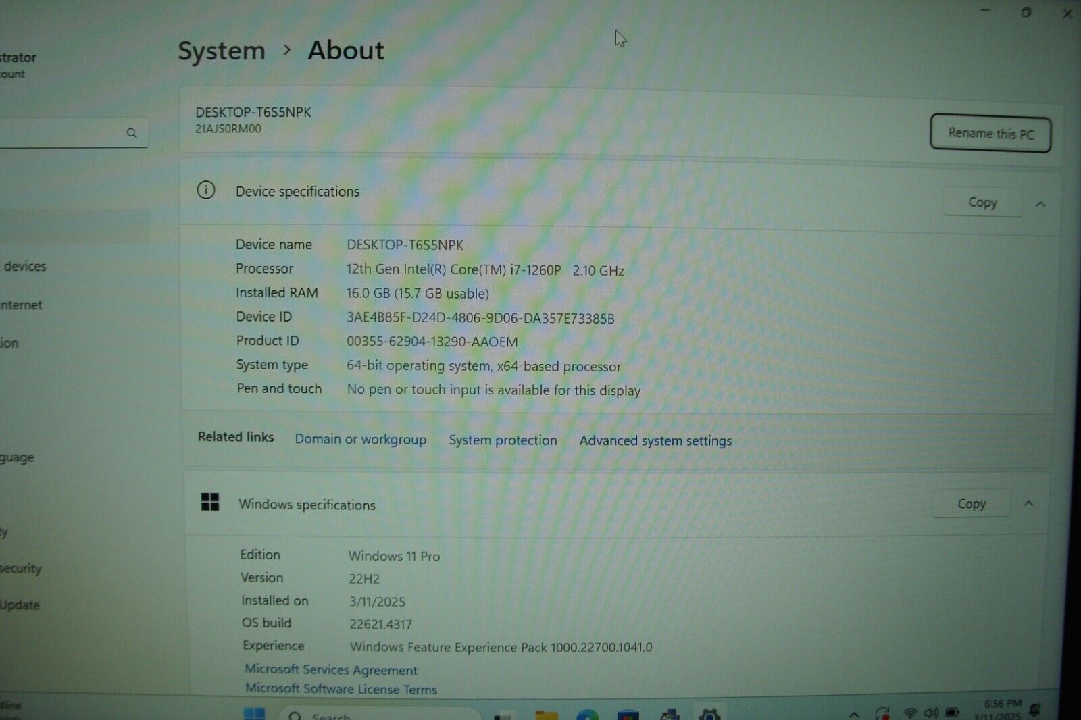1081x720 pixels.
Task: Select the language item in sidebar
Action: (x=17, y=457)
